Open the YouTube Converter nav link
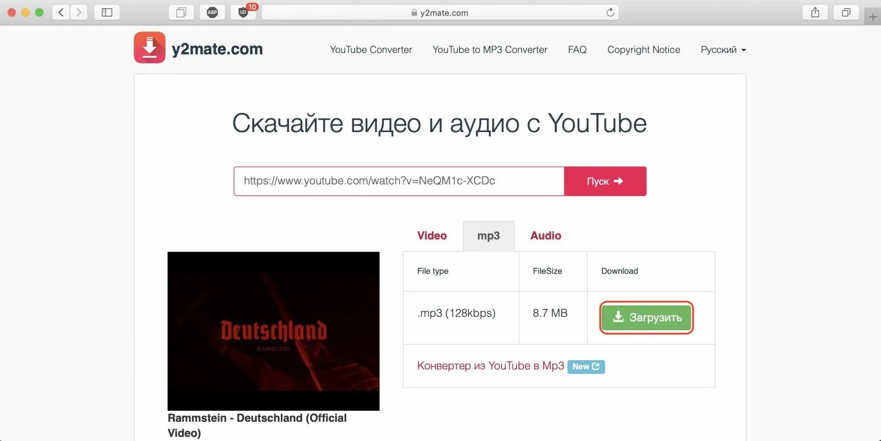 coord(371,50)
